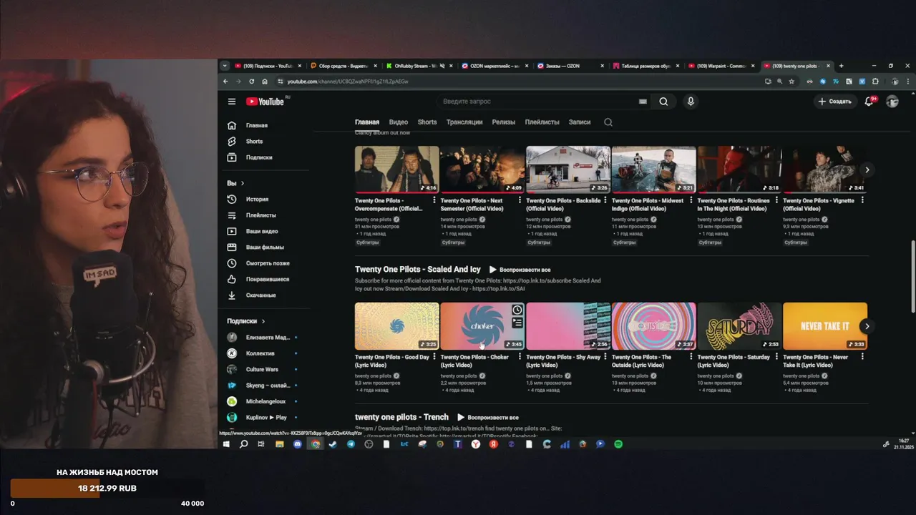The image size is (916, 515).
Task: Search within the channel using magnifier icon
Action: (x=608, y=122)
